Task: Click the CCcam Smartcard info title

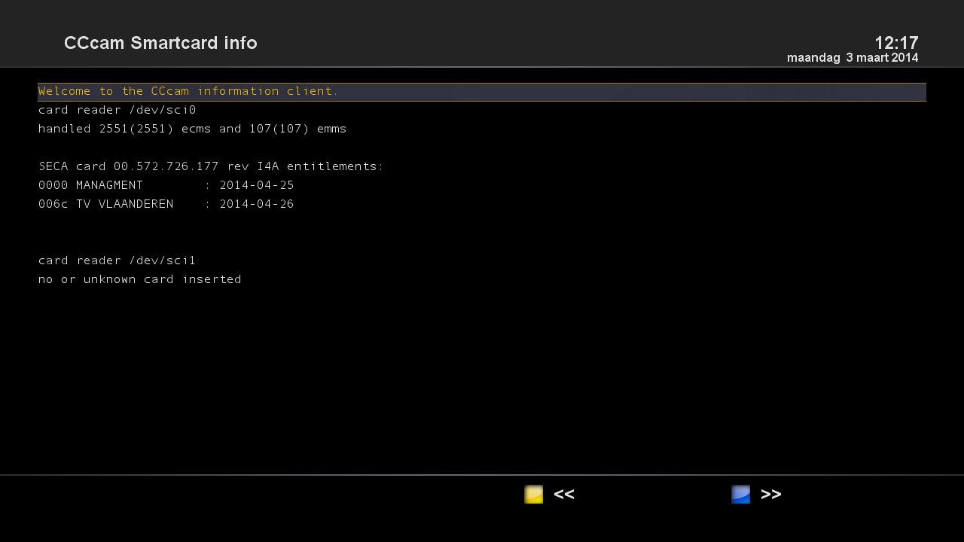Action: coord(160,43)
